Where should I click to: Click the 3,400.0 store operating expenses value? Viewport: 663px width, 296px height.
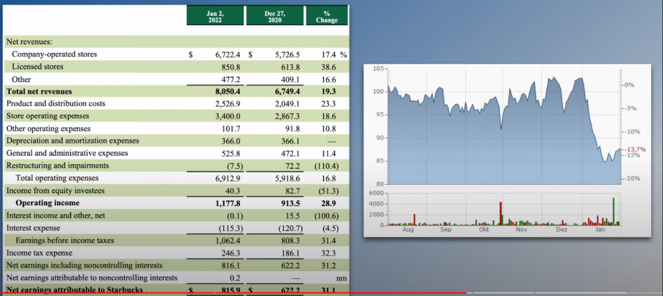tap(227, 116)
